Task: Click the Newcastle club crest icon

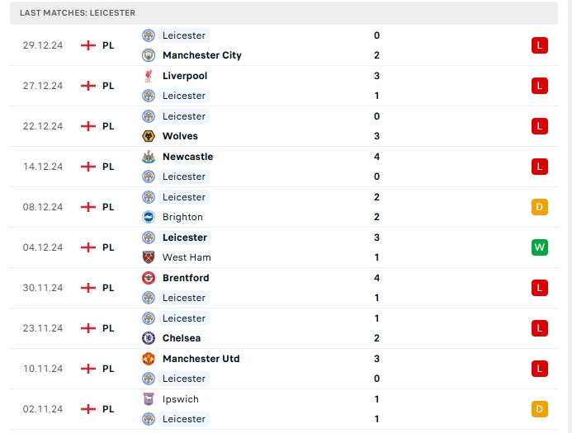Action: 149,157
